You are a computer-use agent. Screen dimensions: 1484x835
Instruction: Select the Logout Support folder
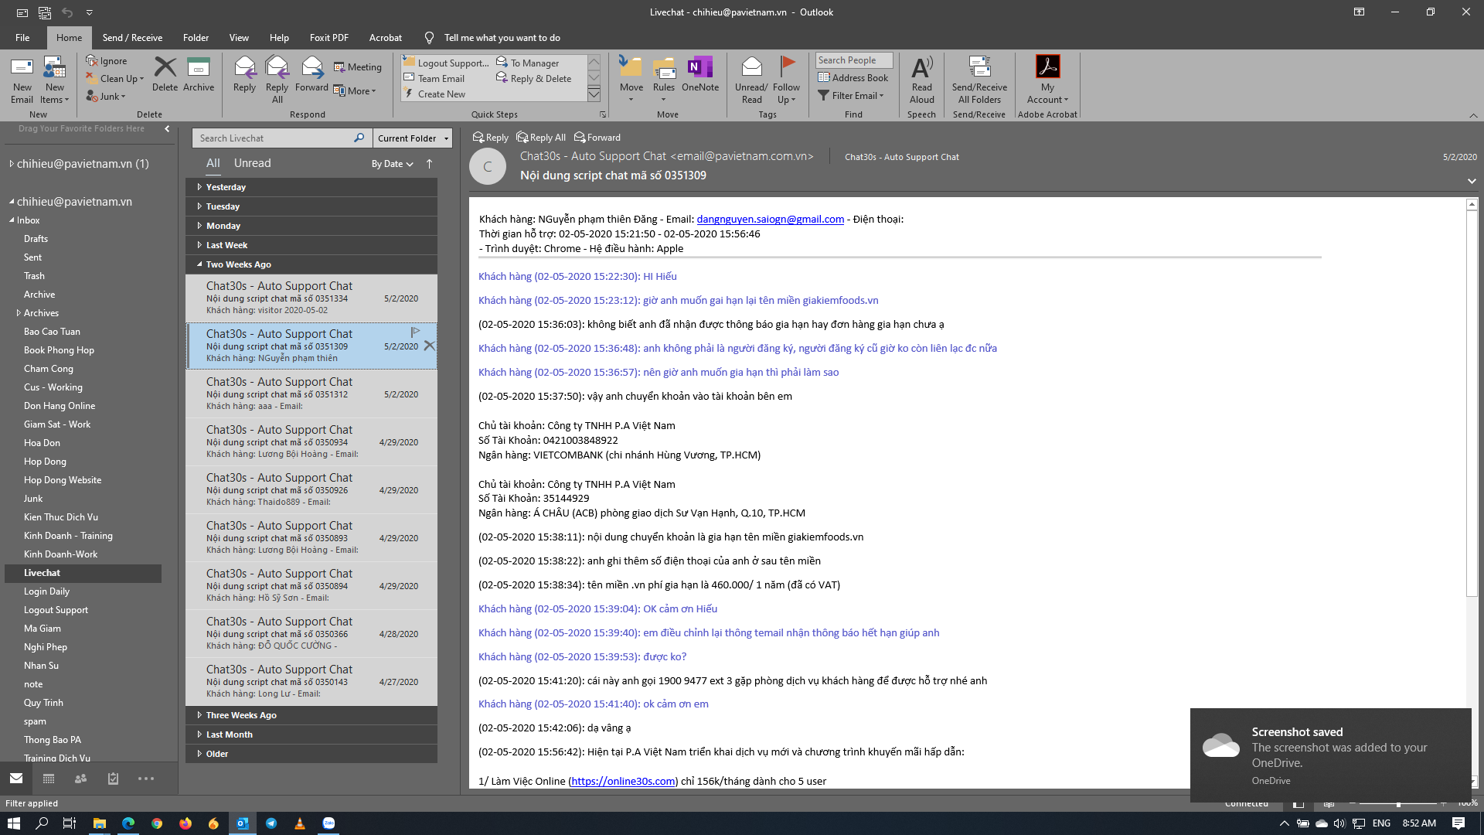56,610
